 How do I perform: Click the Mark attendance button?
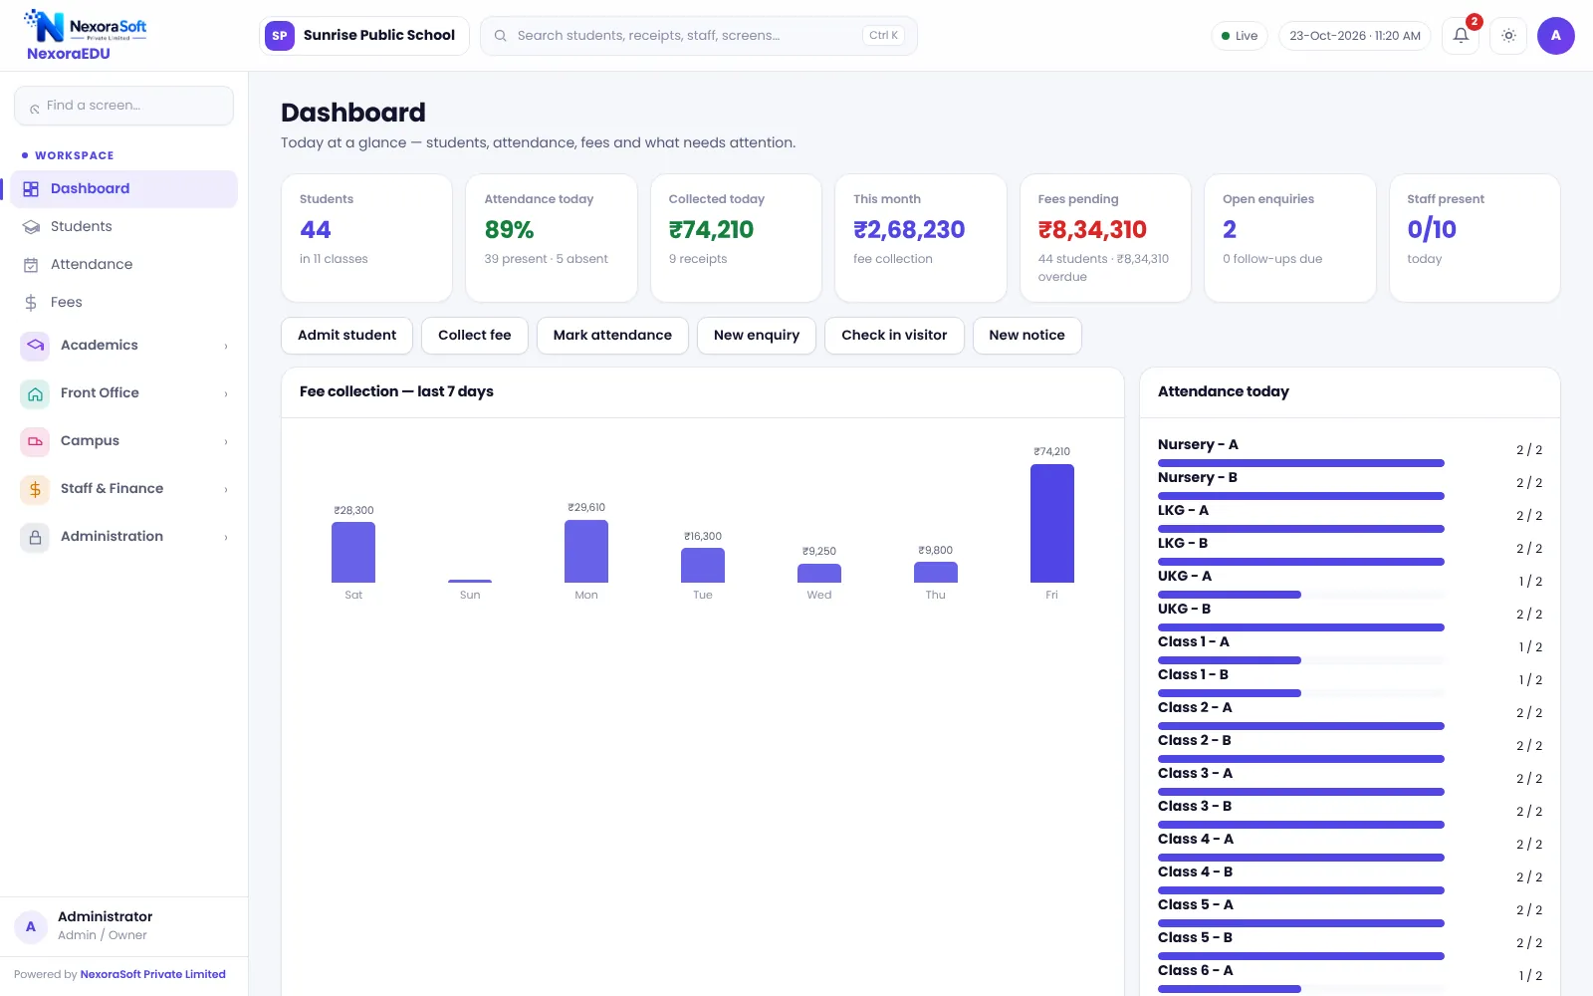612,336
